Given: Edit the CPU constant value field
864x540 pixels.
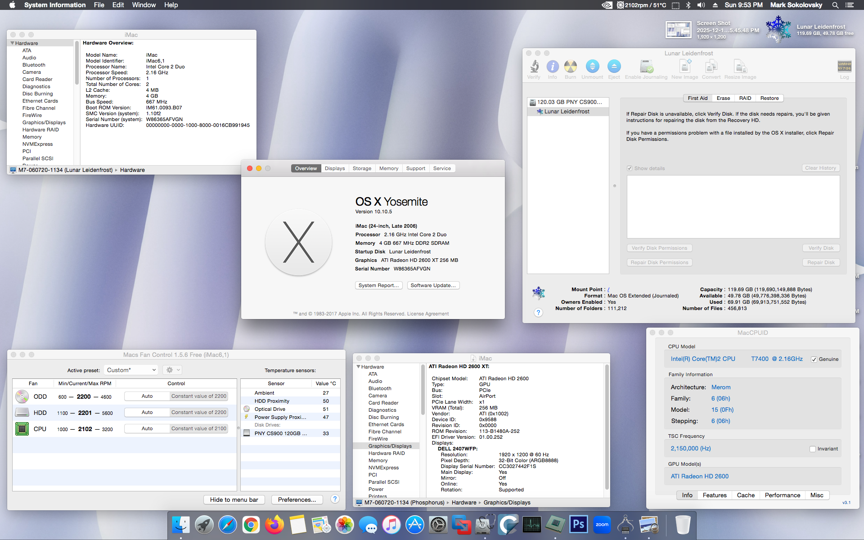Looking at the screenshot, I should 198,428.
